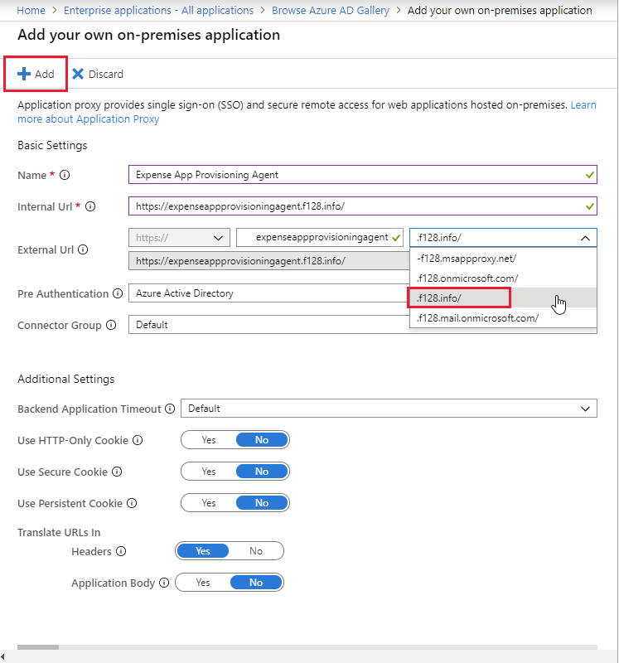Click the Backend Application Timeout info icon
The height and width of the screenshot is (663, 619).
point(171,409)
